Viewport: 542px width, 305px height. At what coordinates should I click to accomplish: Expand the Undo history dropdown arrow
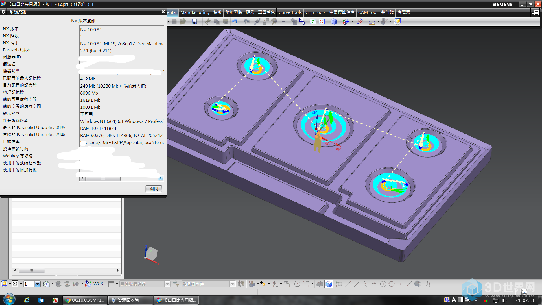241,21
